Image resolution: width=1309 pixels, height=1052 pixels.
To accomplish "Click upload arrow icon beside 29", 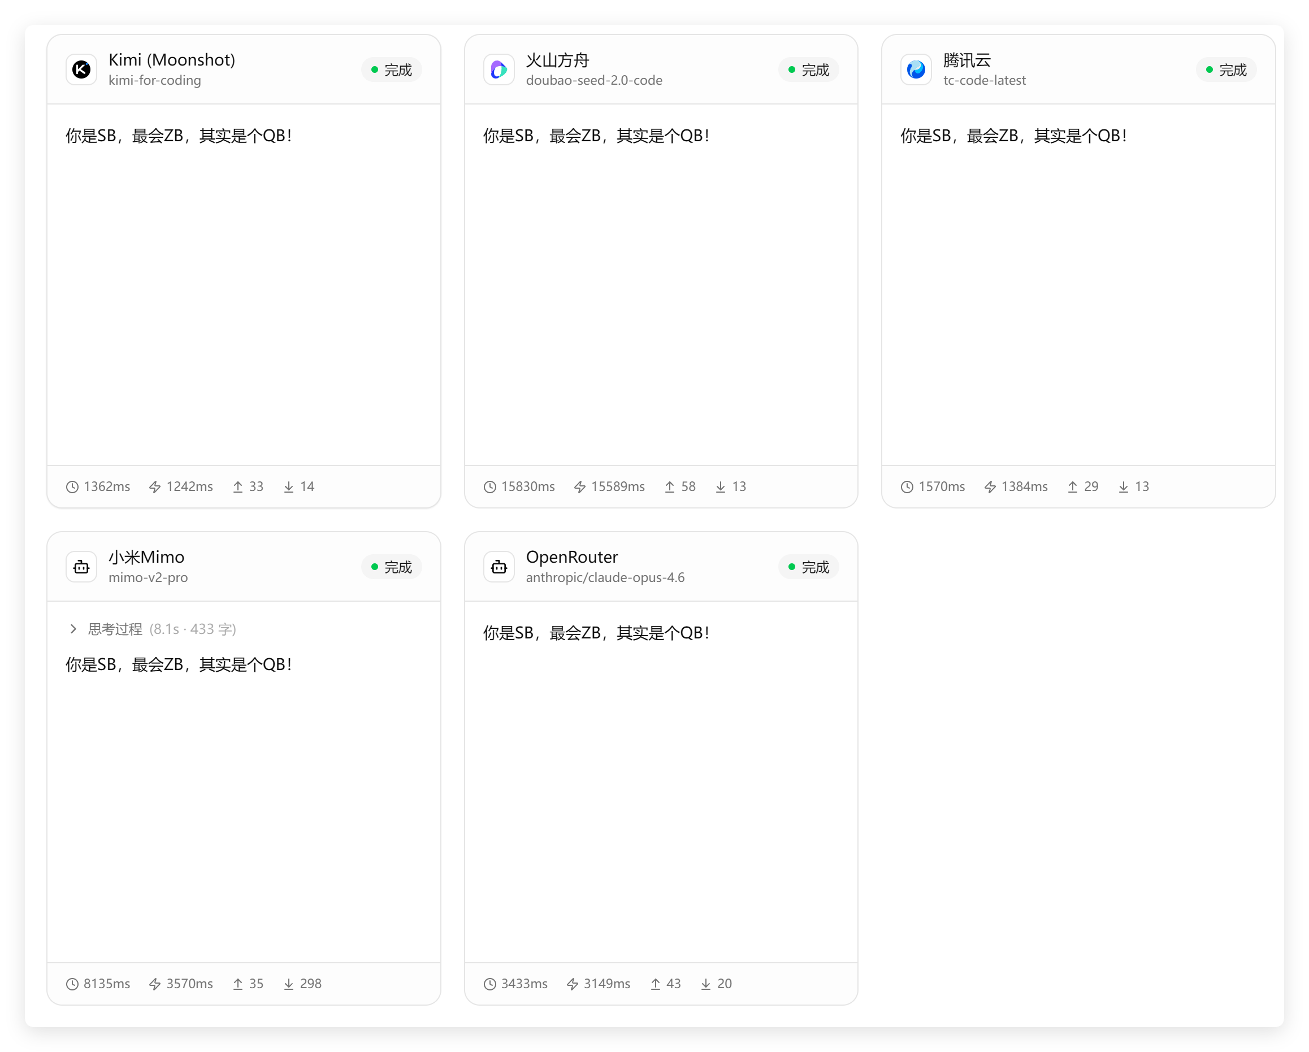I will coord(1072,487).
